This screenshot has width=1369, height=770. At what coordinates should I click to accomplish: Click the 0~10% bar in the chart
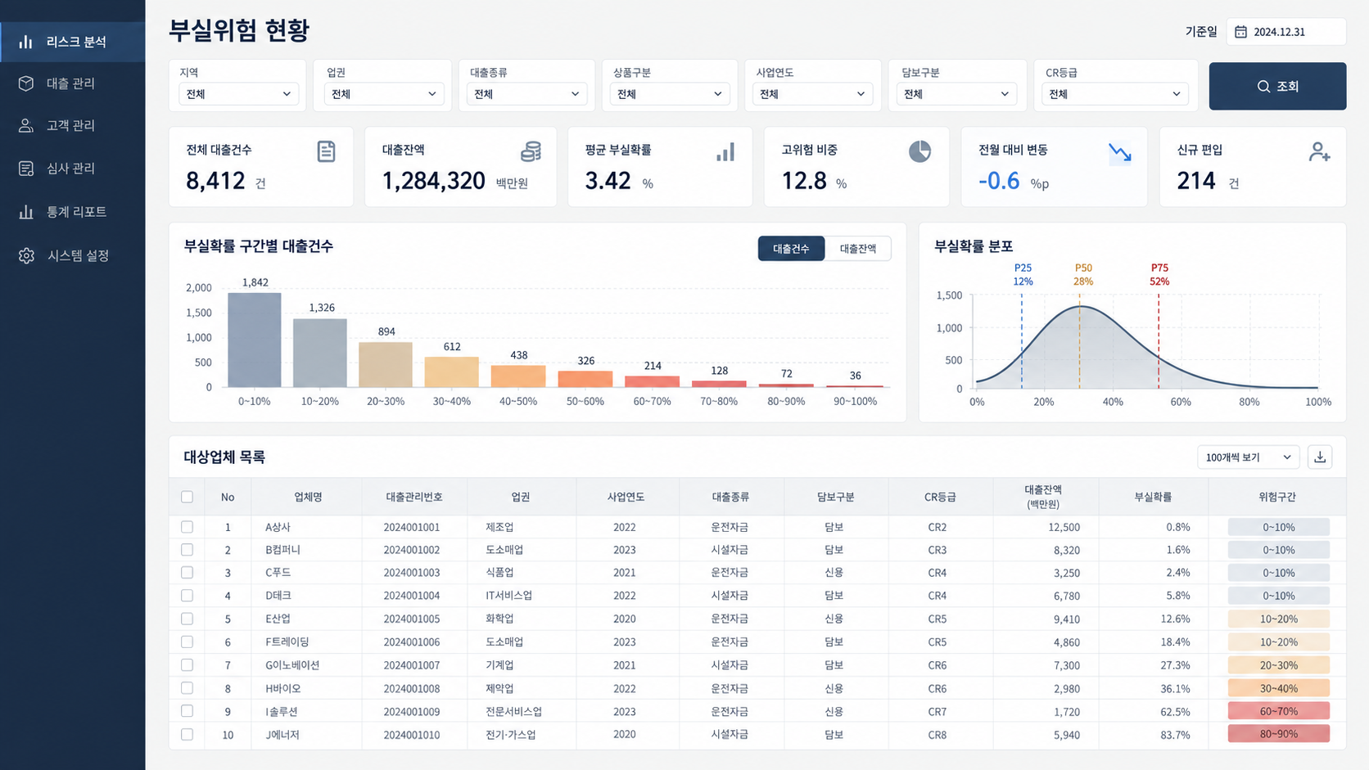pyautogui.click(x=255, y=340)
